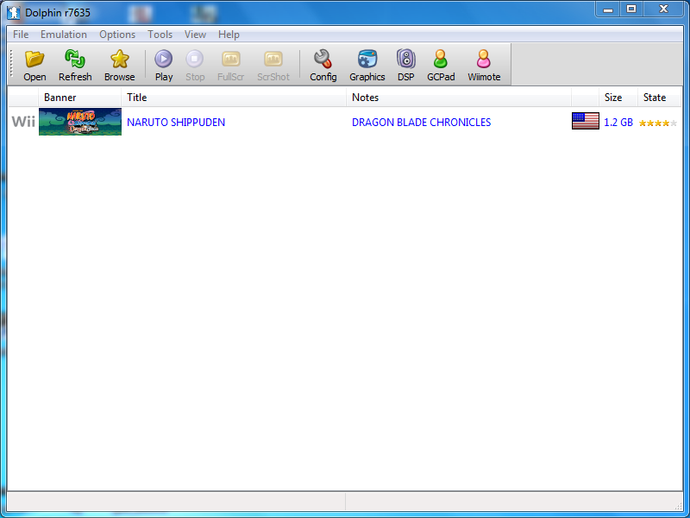
Task: Open the Help menu
Action: 229,35
